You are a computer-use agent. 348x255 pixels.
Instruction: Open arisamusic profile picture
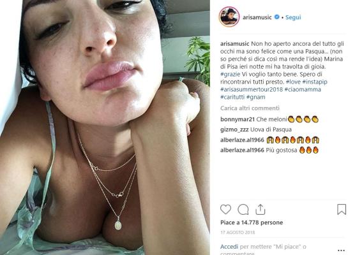pos(229,17)
